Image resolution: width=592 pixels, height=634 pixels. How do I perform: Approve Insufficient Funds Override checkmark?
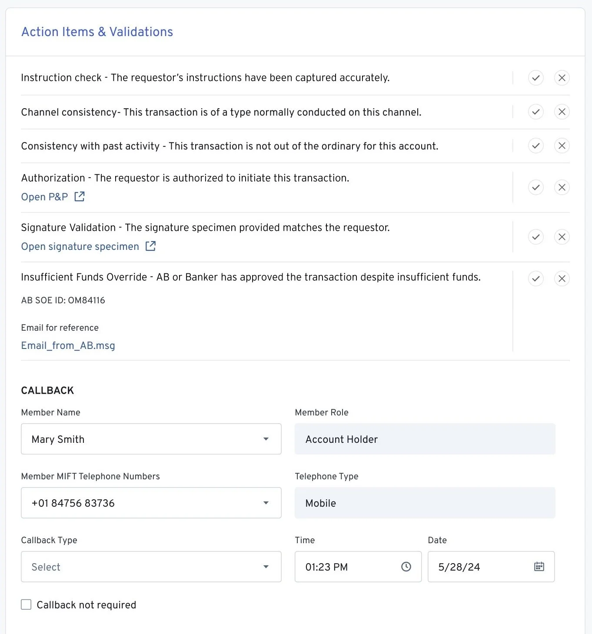[x=535, y=279]
